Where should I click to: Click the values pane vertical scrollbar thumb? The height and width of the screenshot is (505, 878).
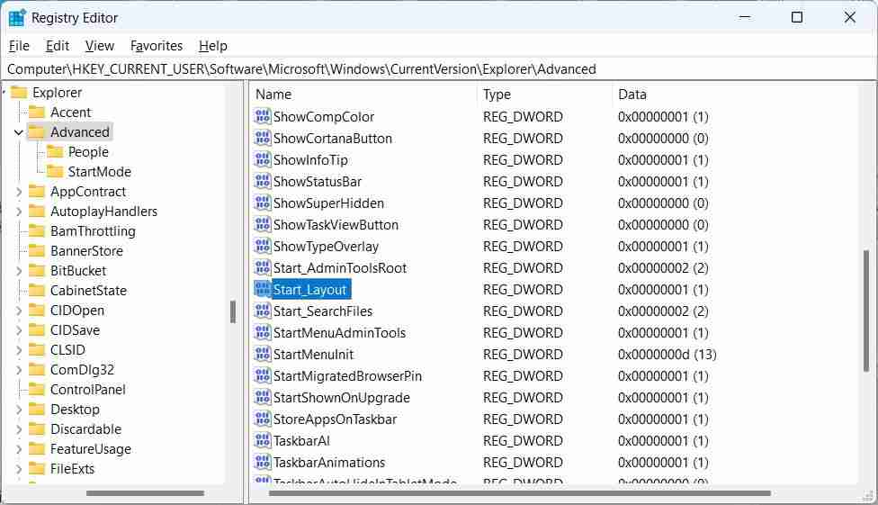click(866, 311)
